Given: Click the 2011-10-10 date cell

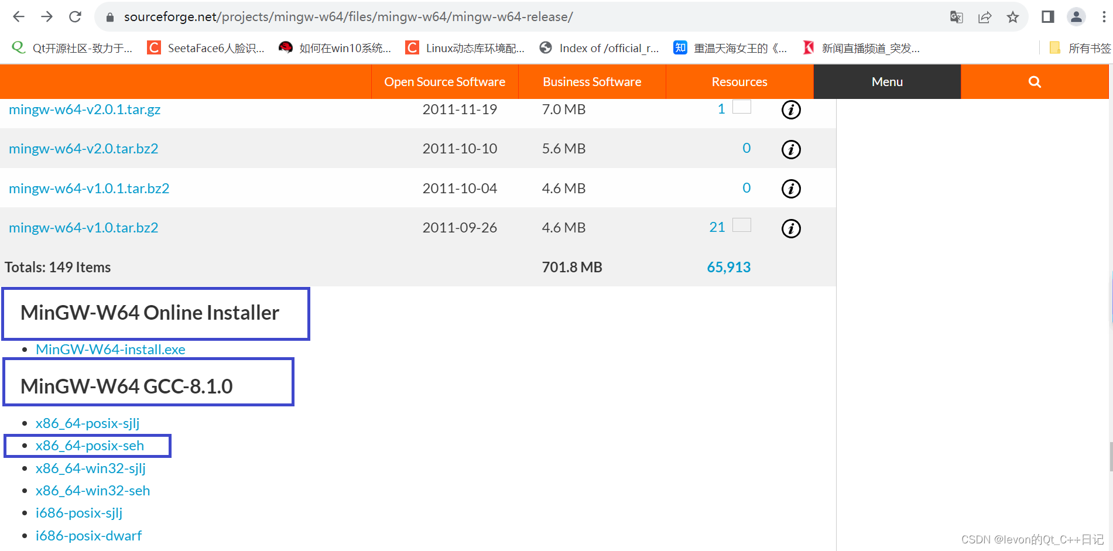Looking at the screenshot, I should (460, 149).
